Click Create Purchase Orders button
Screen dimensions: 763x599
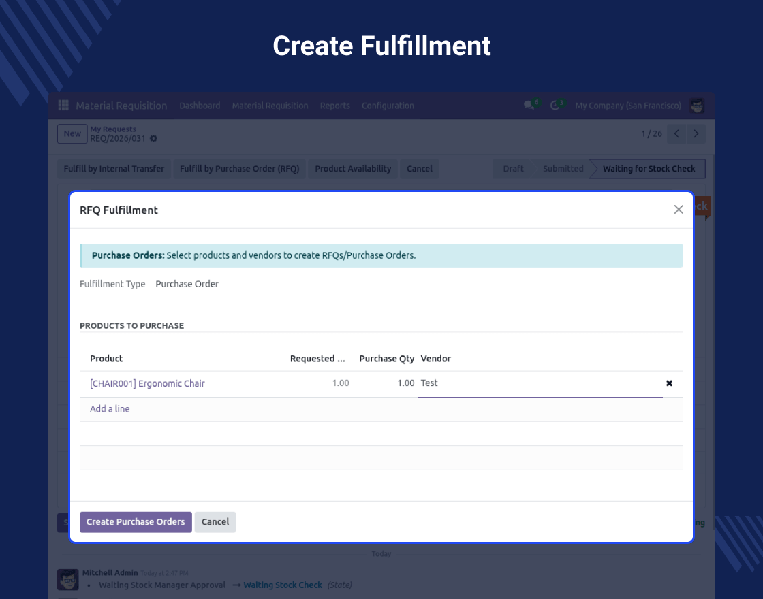click(136, 522)
